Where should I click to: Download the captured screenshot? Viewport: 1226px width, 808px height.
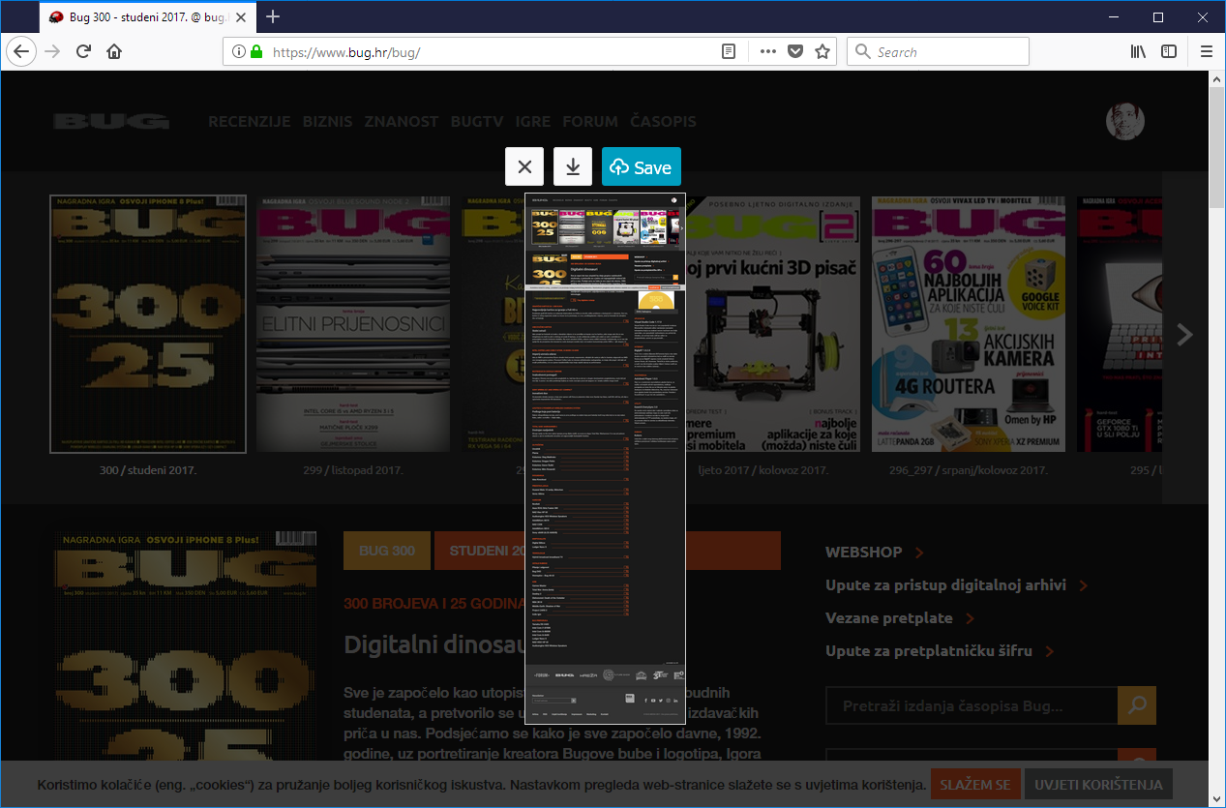coord(573,166)
